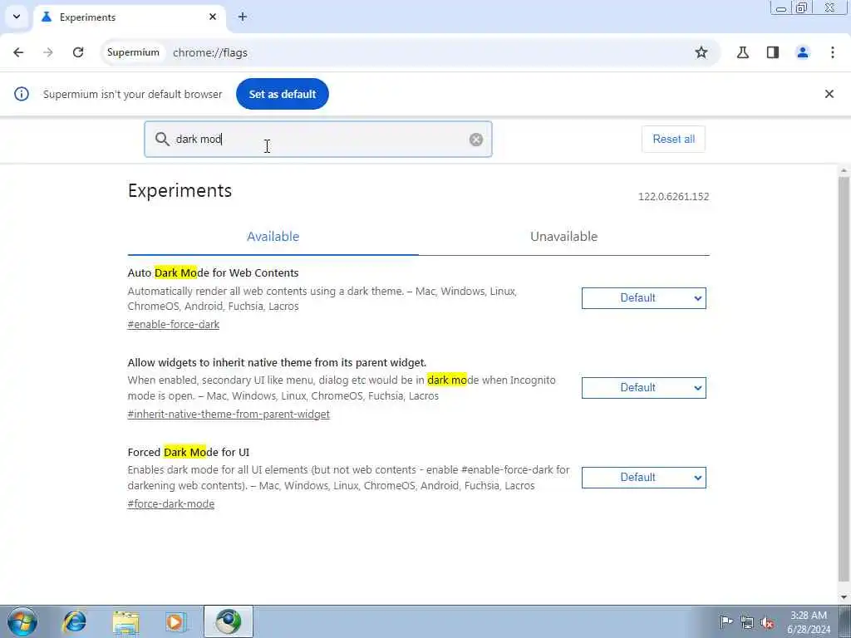Toggle the side panel icon
851x638 pixels.
[773, 52]
